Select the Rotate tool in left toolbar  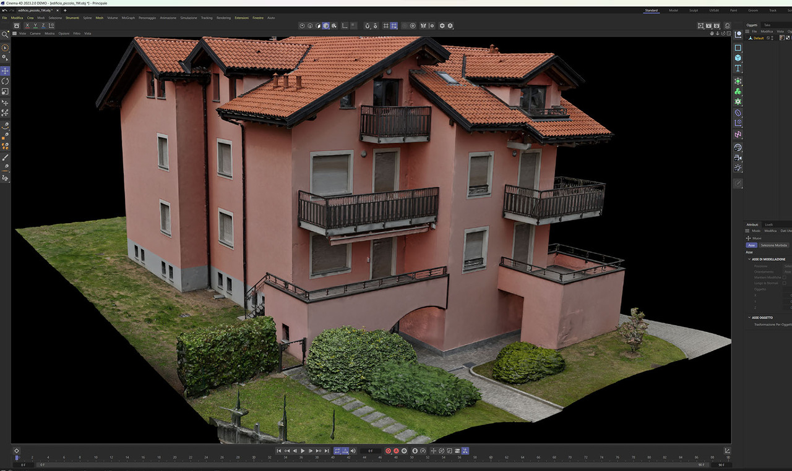[x=5, y=81]
